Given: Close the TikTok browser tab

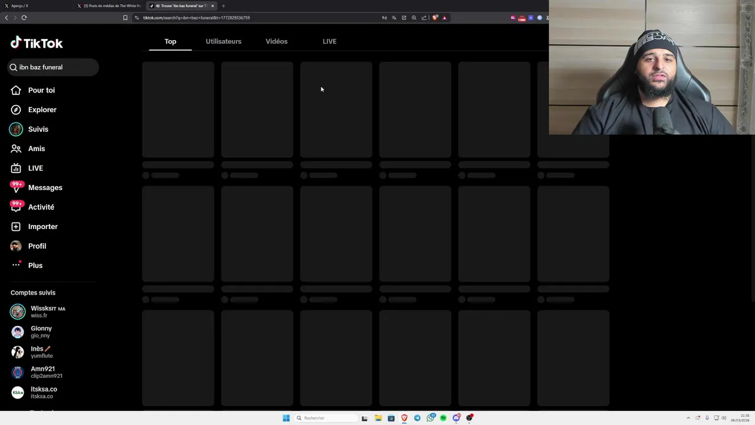Looking at the screenshot, I should coord(212,6).
